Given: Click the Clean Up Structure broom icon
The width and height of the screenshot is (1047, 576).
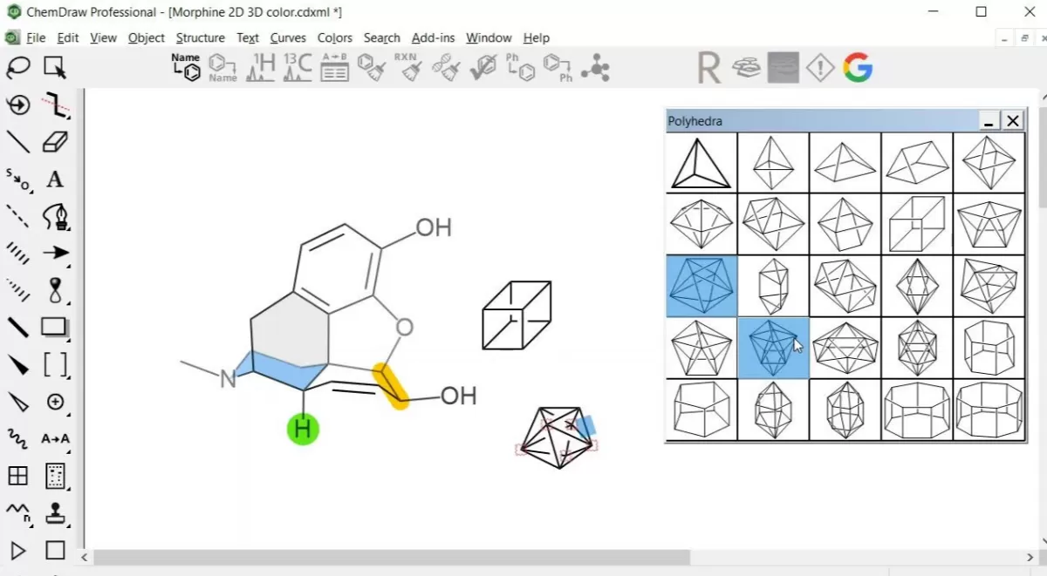Looking at the screenshot, I should 372,67.
